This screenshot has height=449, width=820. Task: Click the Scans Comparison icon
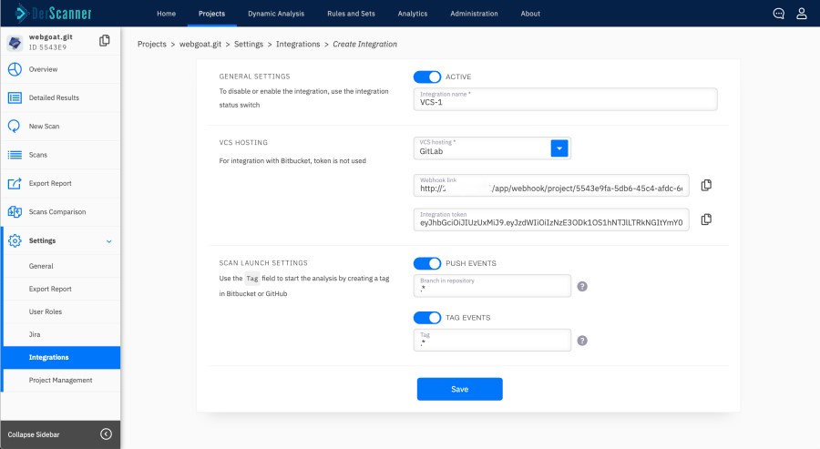pos(15,211)
